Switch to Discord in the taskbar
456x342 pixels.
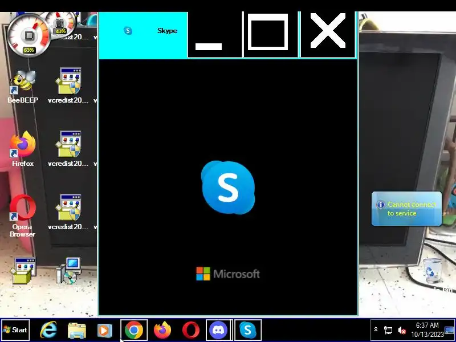219,330
